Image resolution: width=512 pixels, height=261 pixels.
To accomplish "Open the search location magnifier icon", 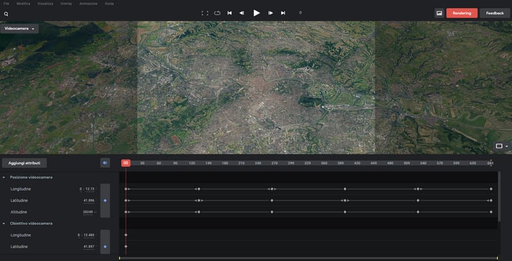I will tap(6, 14).
